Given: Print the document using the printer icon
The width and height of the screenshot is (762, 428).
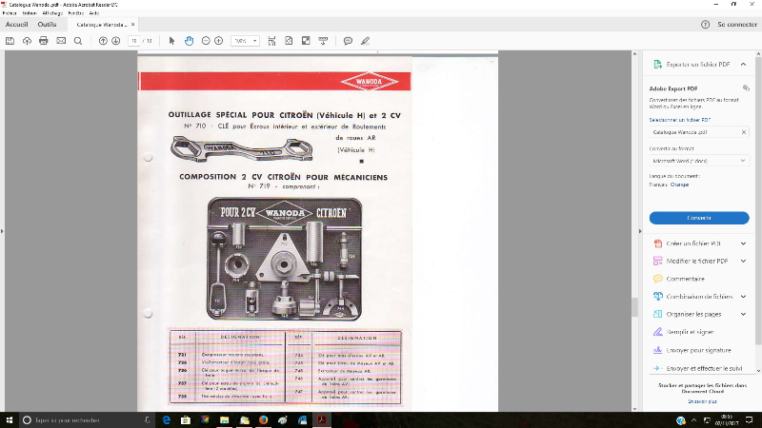Looking at the screenshot, I should tap(43, 41).
